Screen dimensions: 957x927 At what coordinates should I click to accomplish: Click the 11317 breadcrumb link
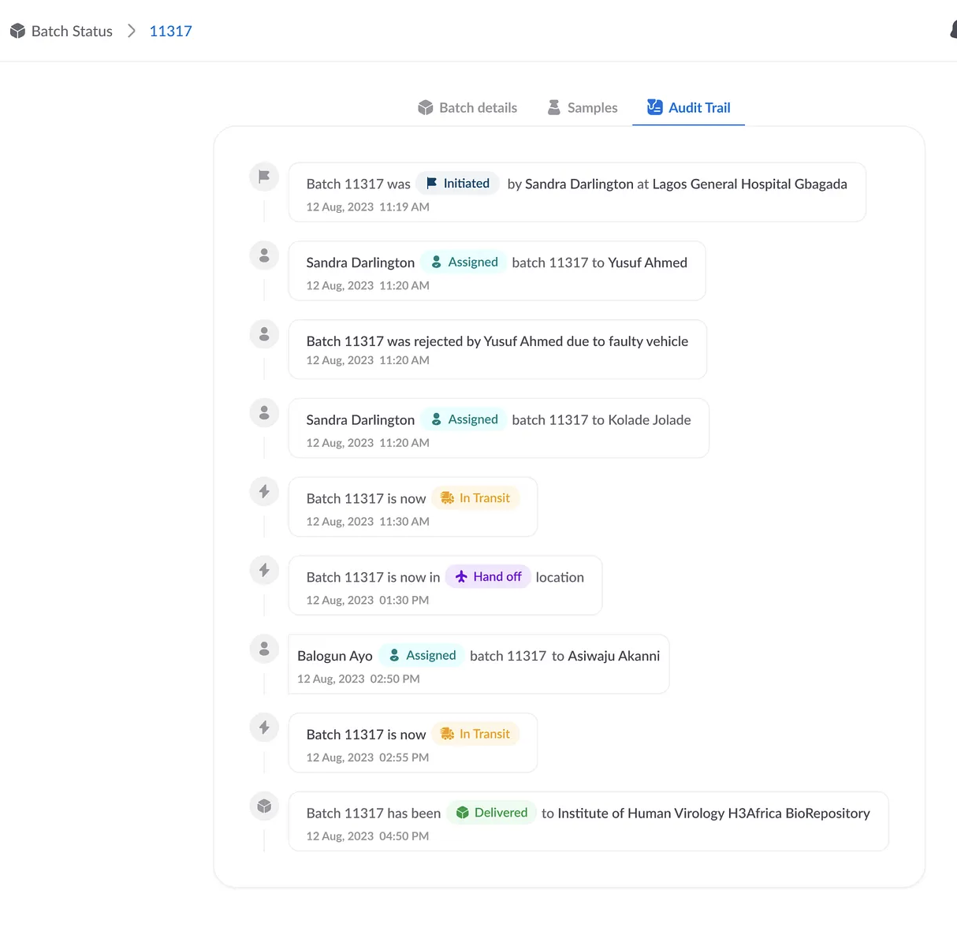coord(170,31)
